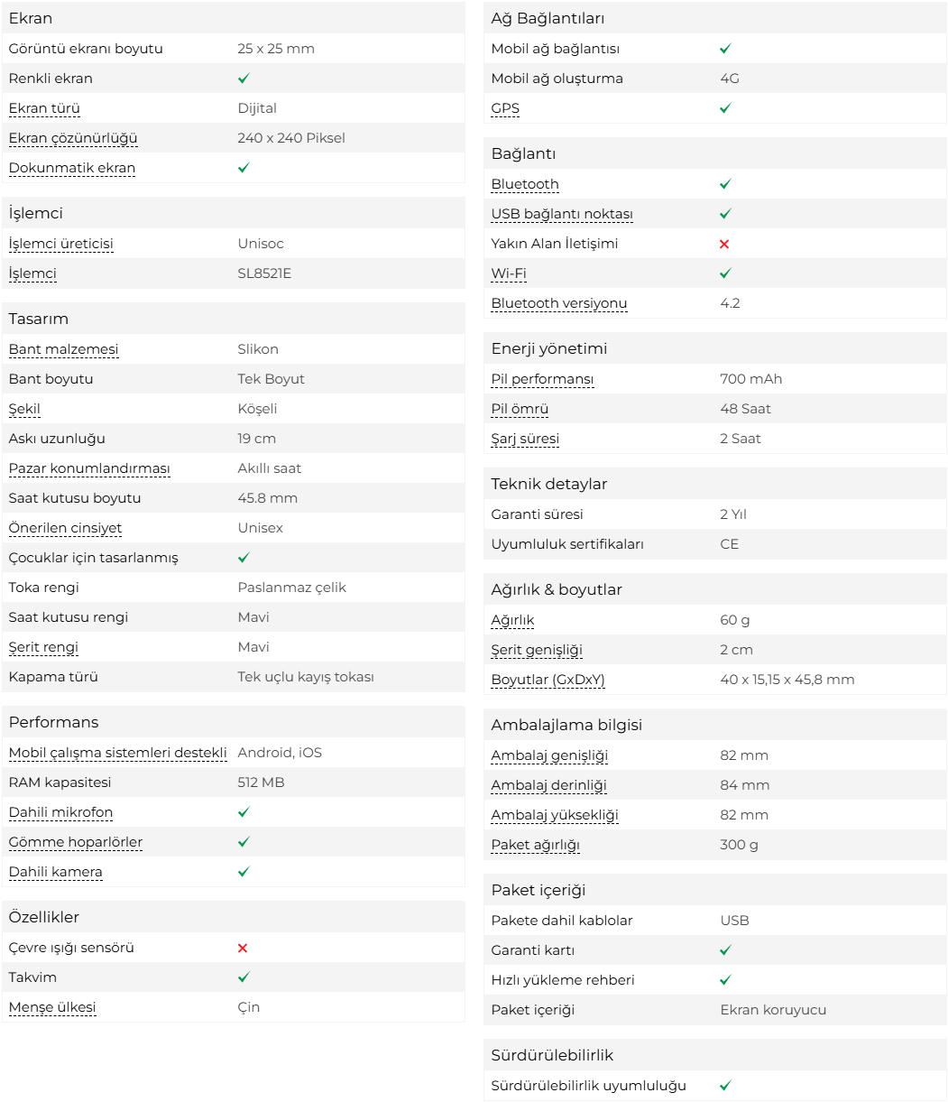Click the checkmark next to Dahili kamera
Viewport: 948px width, 1102px height.
tap(244, 872)
